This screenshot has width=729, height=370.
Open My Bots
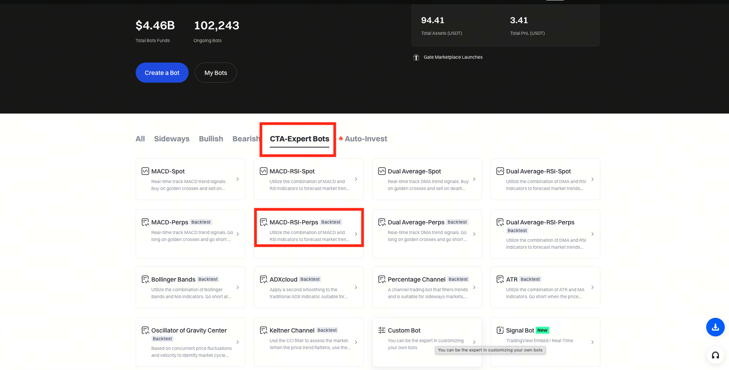pos(216,73)
